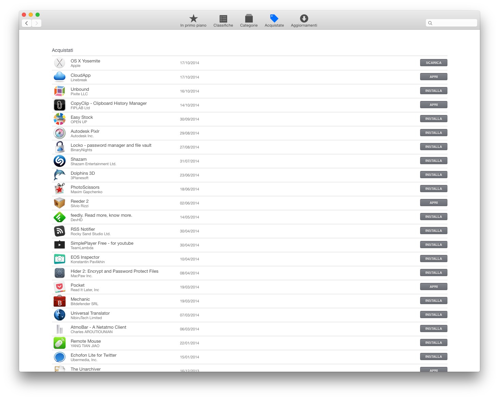This screenshot has height=399, width=499.
Task: Click Installa for AtmoBar
Action: tap(434, 329)
